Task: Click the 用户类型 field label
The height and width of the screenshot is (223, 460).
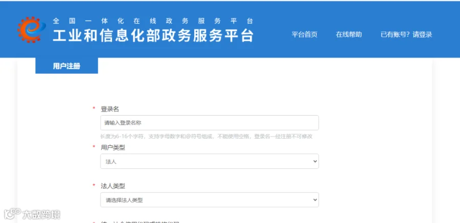Action: (113, 148)
